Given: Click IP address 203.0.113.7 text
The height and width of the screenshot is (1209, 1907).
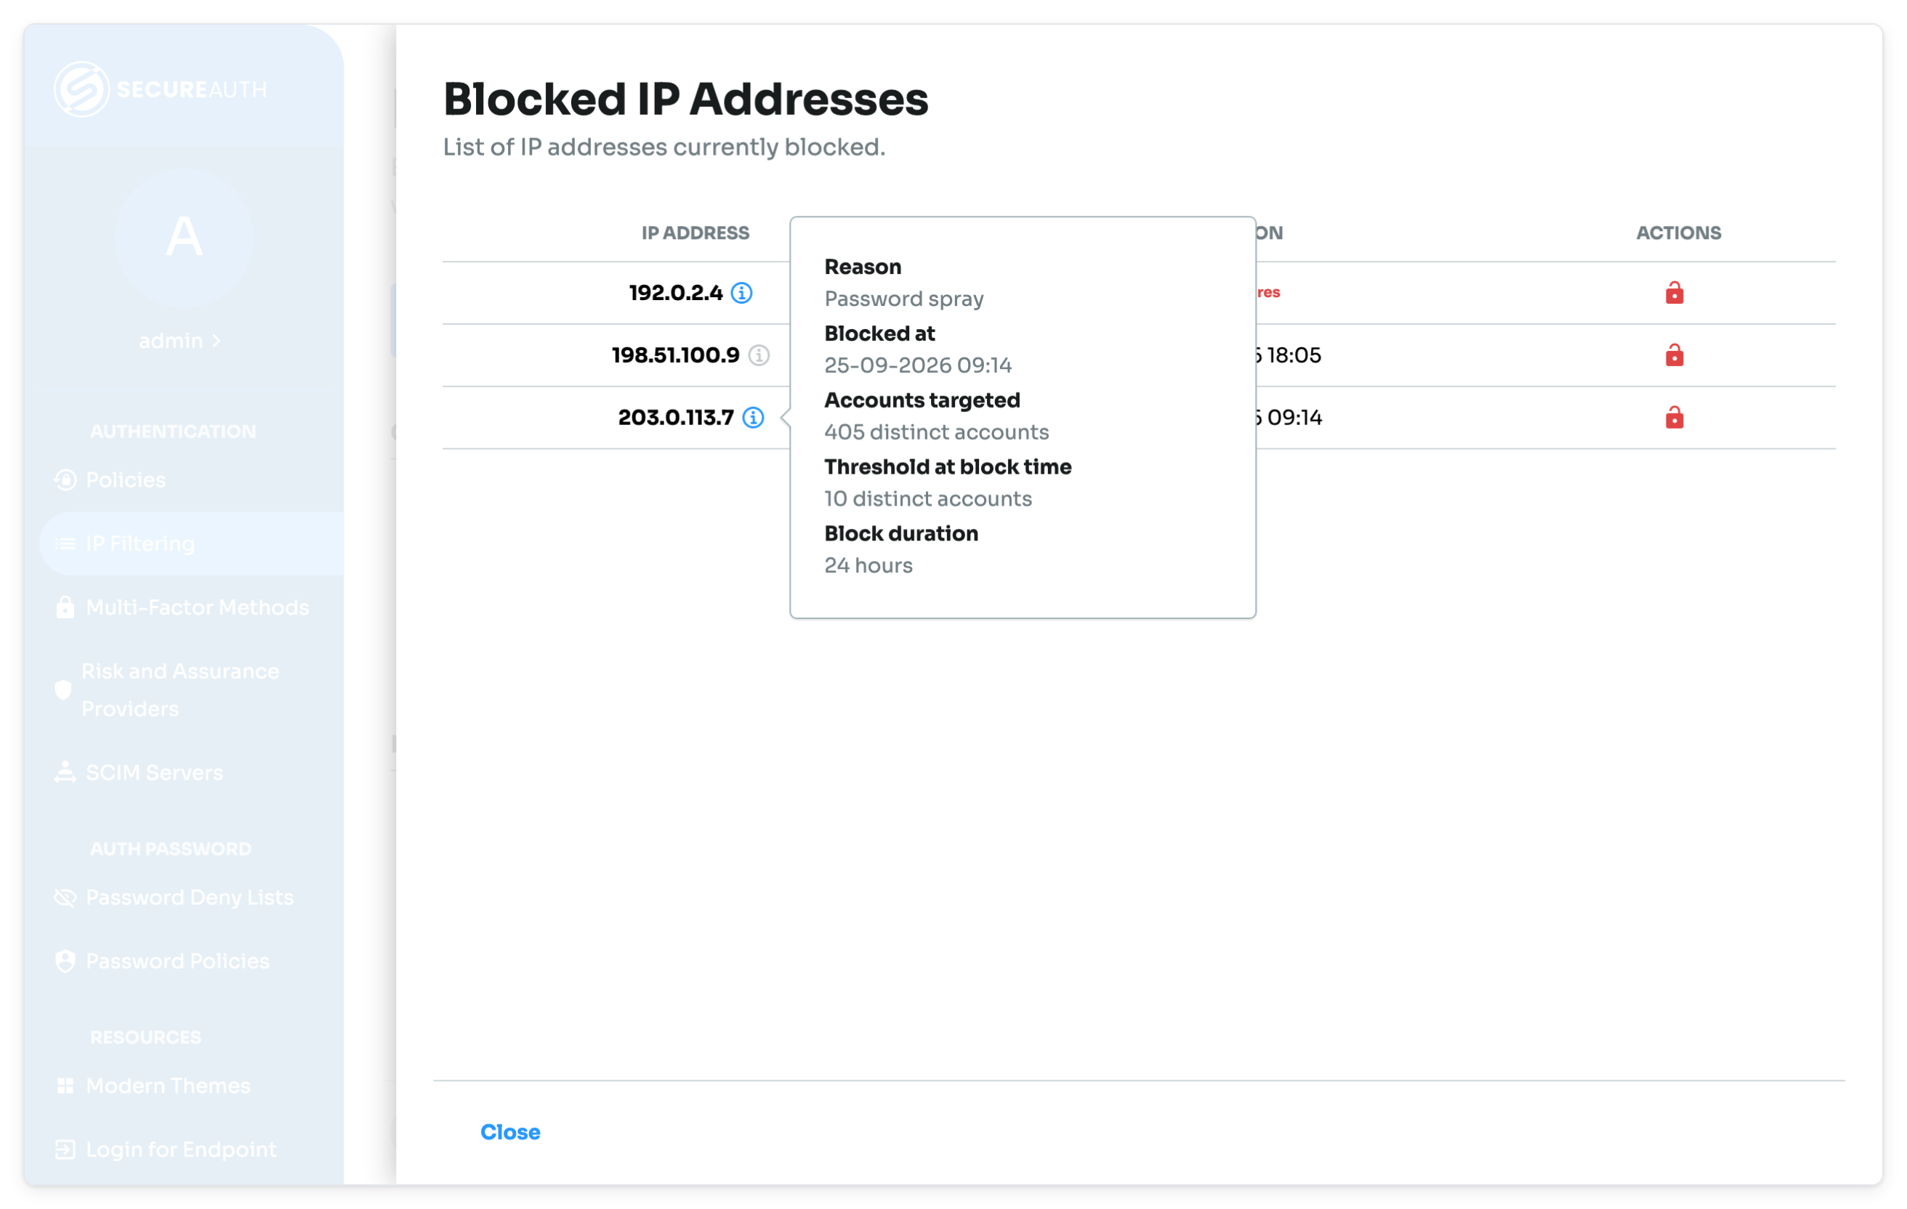Looking at the screenshot, I should [676, 417].
